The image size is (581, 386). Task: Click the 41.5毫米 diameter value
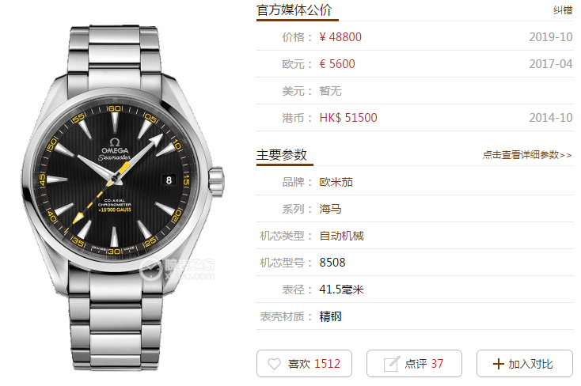342,289
